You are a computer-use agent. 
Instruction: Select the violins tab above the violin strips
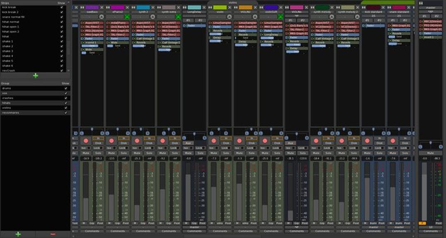pyautogui.click(x=231, y=2)
